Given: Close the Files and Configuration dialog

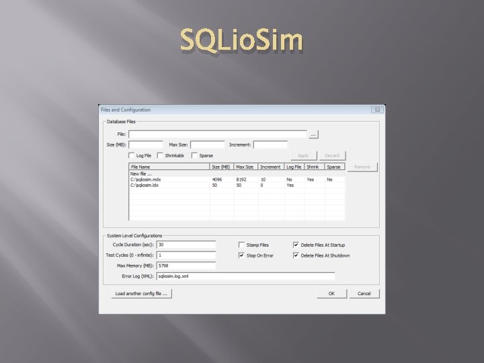Looking at the screenshot, I should click(x=378, y=110).
